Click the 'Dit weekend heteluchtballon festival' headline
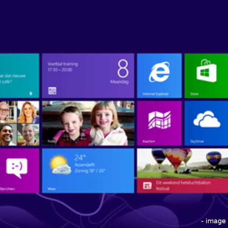Viewport: 228px width, 228px height. coord(183,186)
